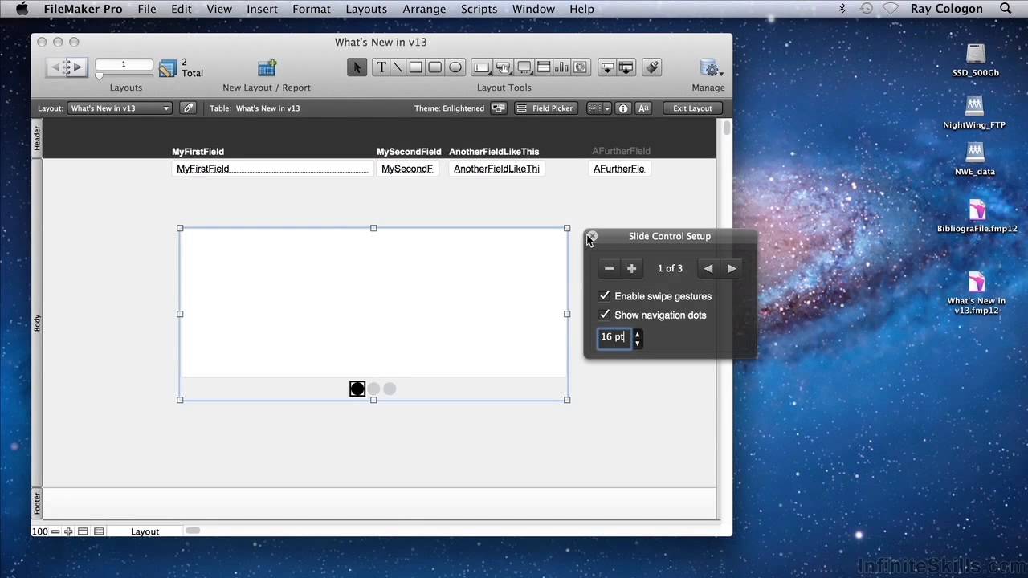Open the Field Picker
The height and width of the screenshot is (578, 1028).
[x=545, y=108]
